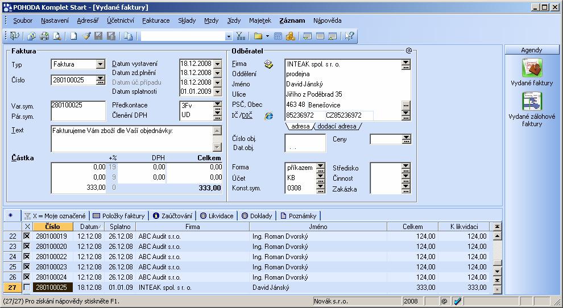
Task: Open the Sklady menu
Action: pyautogui.click(x=187, y=20)
